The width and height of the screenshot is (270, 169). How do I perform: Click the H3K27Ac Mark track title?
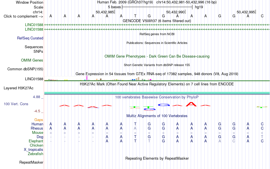pyautogui.click(x=157, y=84)
